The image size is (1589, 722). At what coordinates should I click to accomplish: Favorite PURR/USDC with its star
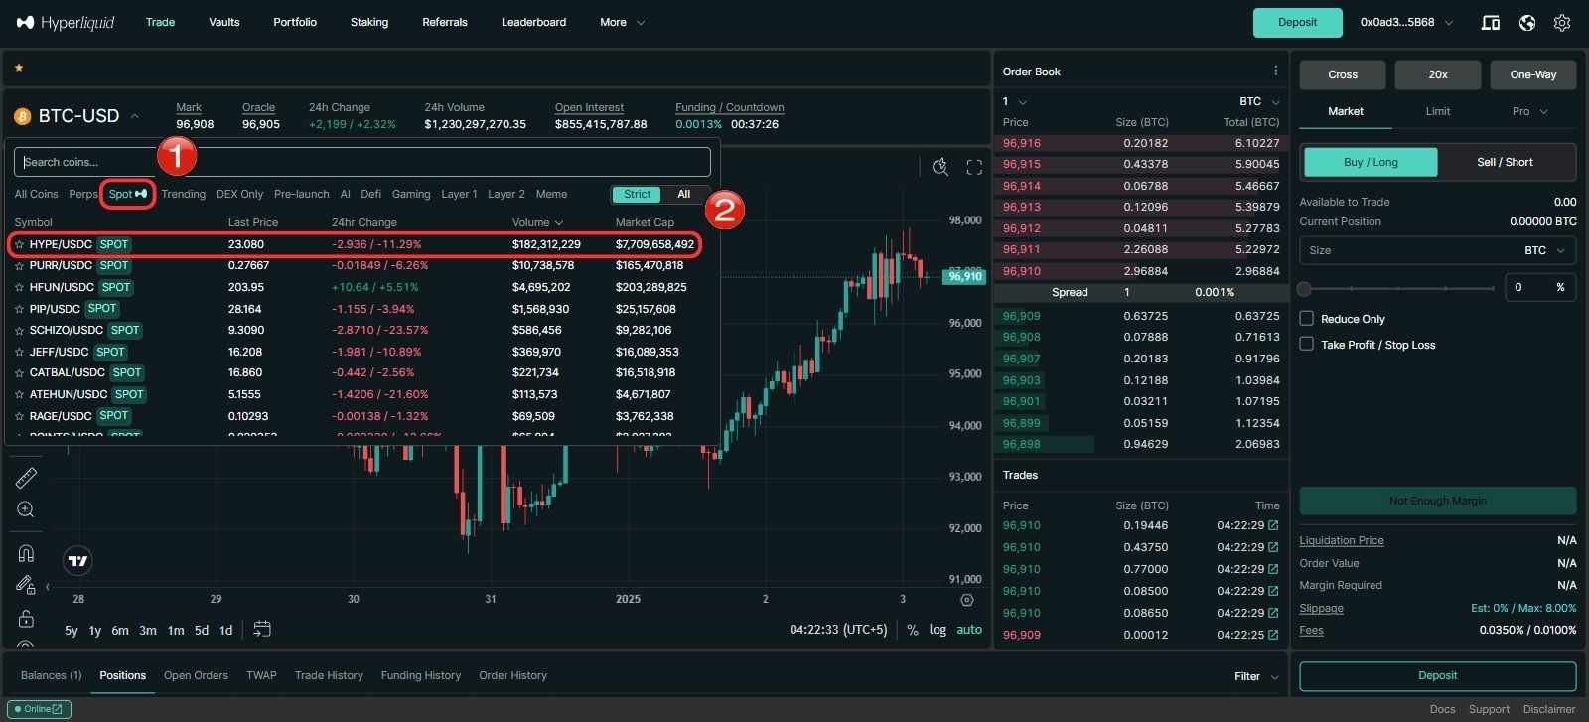point(19,266)
